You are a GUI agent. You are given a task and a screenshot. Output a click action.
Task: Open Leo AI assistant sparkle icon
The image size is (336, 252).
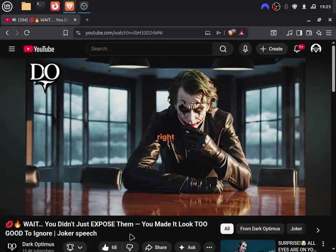pos(319,33)
